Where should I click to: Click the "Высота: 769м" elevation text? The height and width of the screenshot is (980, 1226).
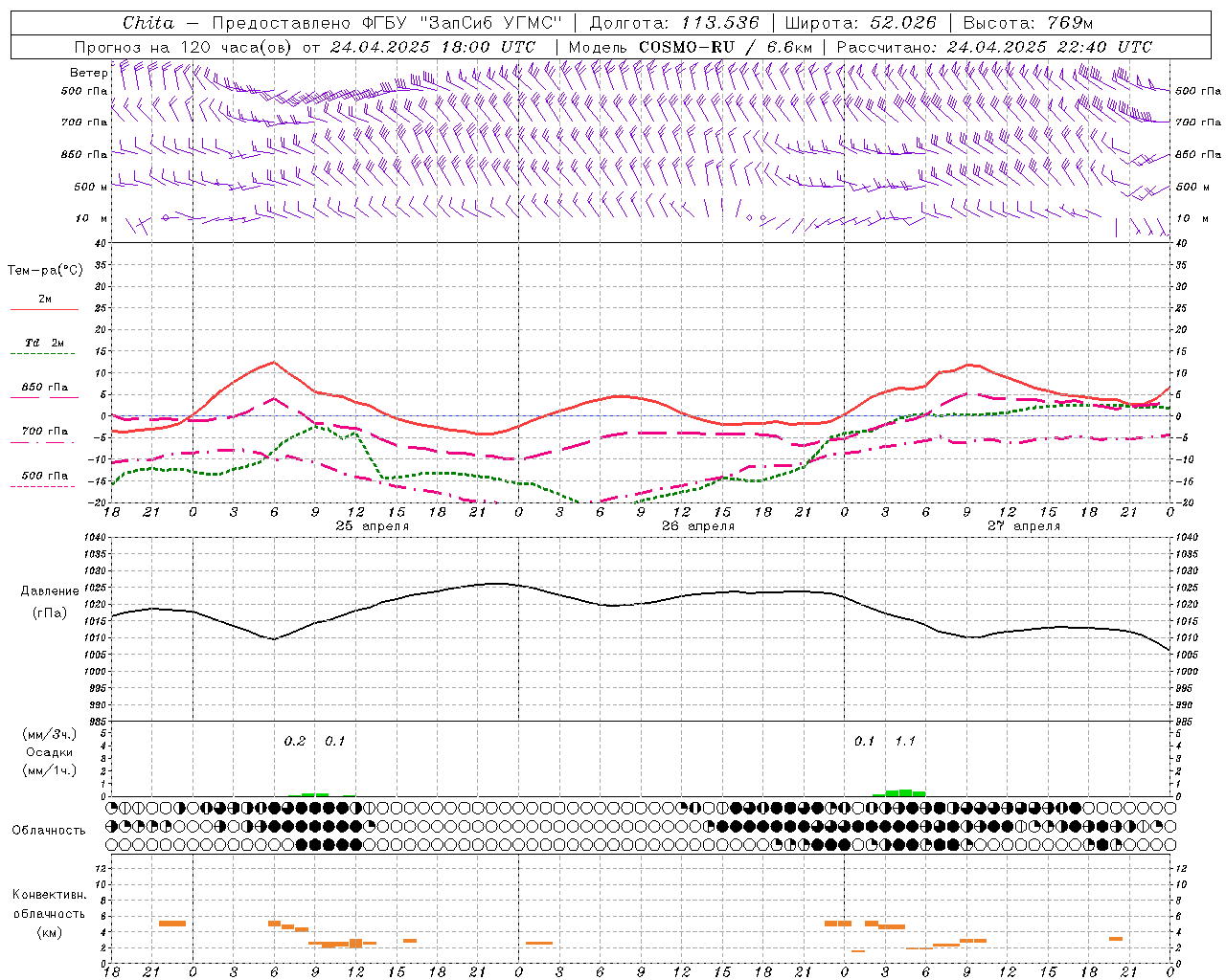pos(1028,23)
